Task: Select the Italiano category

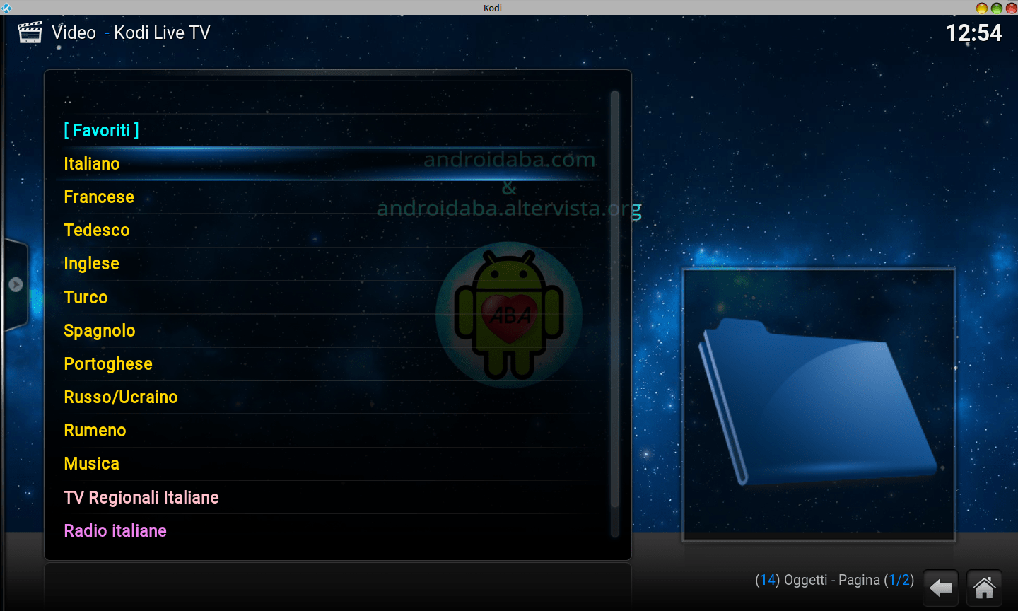Action: click(x=92, y=164)
